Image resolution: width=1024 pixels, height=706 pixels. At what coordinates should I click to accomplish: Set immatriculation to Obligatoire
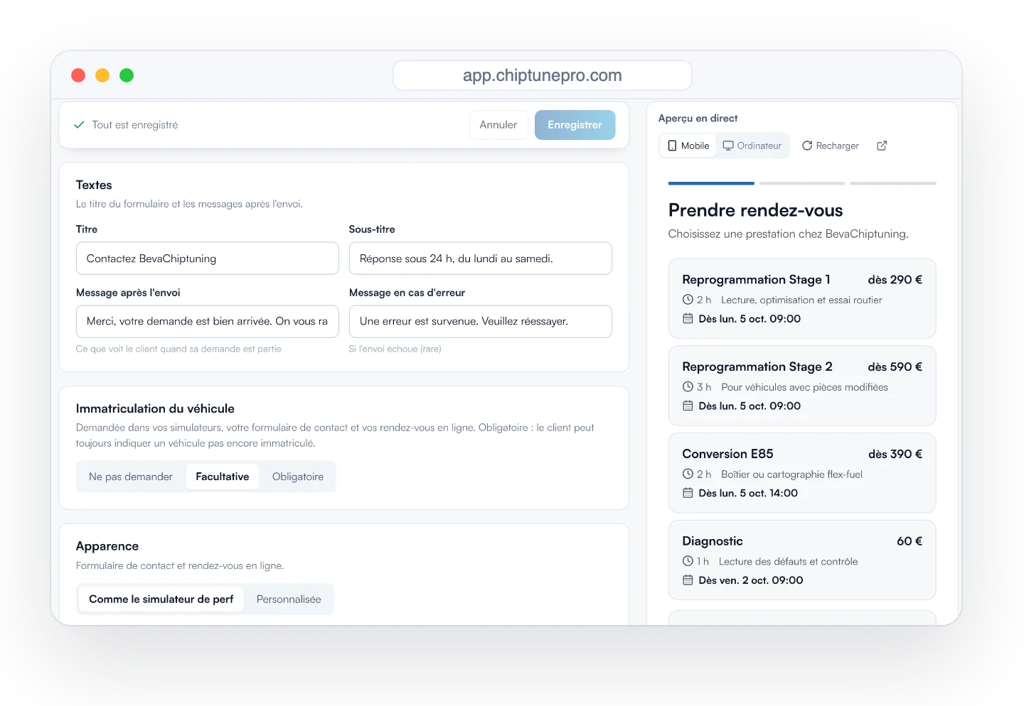tap(298, 477)
